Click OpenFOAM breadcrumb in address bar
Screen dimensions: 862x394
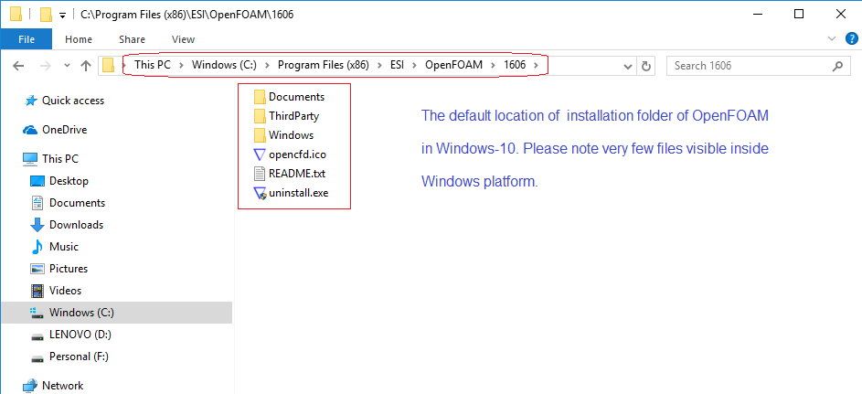click(x=453, y=65)
